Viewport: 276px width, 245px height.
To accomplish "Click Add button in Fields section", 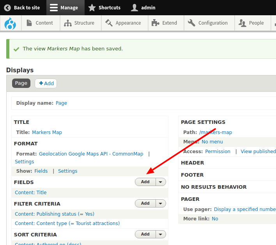I will (x=145, y=182).
